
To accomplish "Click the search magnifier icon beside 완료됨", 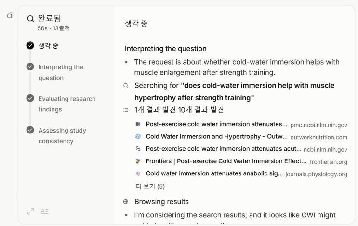I will [x=30, y=19].
